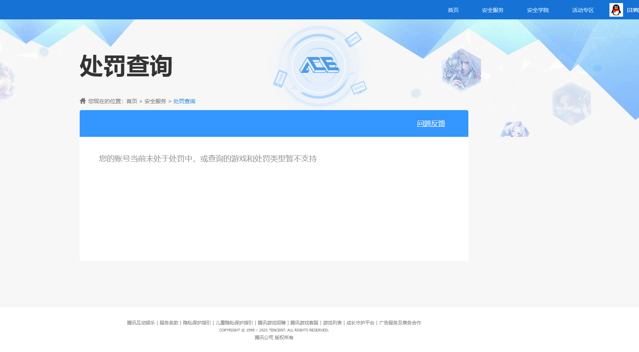639x352 pixels.
Task: Click the 游戏列表 footer link
Action: click(x=331, y=323)
